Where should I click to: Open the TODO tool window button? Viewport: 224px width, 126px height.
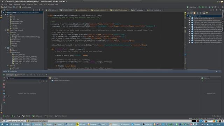click(x=26, y=116)
